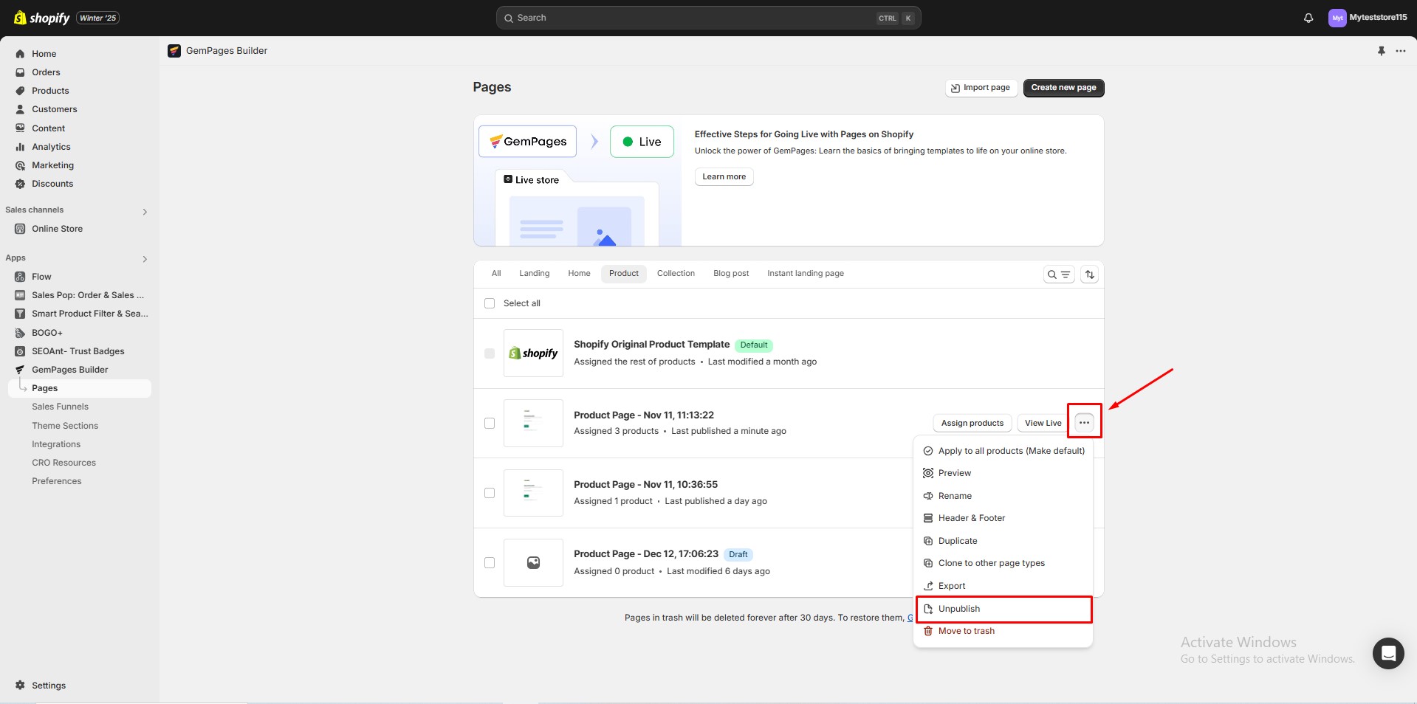Image resolution: width=1417 pixels, height=704 pixels.
Task: Open the Analytics sidebar icon
Action: 21,147
